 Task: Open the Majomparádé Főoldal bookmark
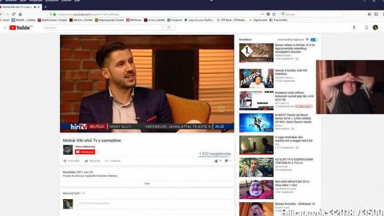point(109,20)
